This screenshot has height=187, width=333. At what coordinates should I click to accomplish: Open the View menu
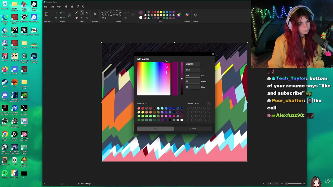pos(59,7)
